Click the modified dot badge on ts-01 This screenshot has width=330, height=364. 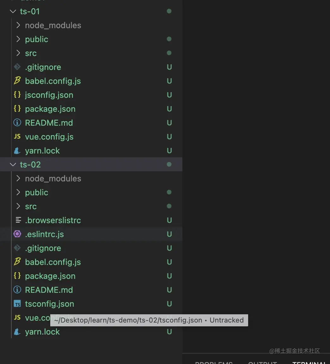point(169,11)
